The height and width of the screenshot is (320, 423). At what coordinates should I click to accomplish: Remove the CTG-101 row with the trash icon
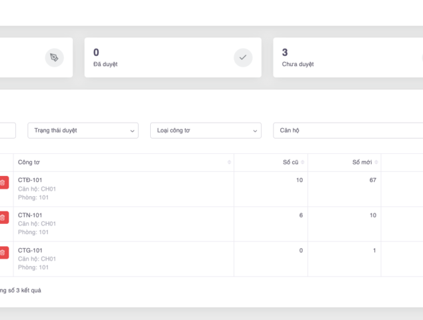[3, 253]
